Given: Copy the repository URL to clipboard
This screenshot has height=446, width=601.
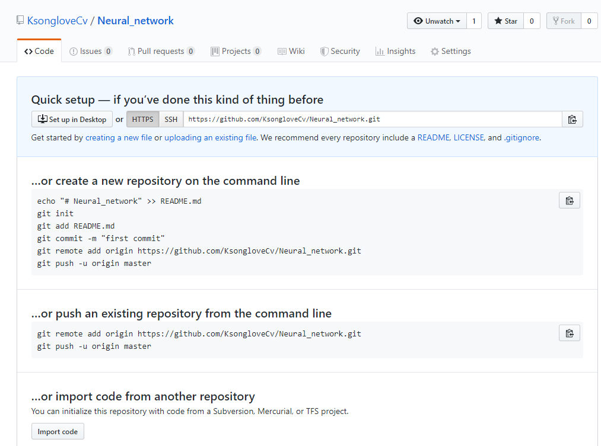Looking at the screenshot, I should pyautogui.click(x=572, y=119).
